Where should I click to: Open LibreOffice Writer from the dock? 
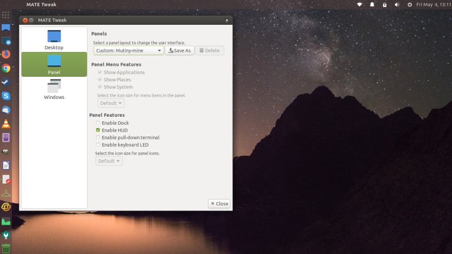6,165
